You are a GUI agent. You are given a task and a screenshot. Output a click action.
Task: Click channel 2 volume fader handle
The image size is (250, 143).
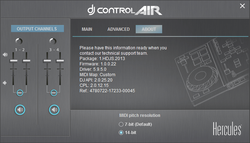26,61
